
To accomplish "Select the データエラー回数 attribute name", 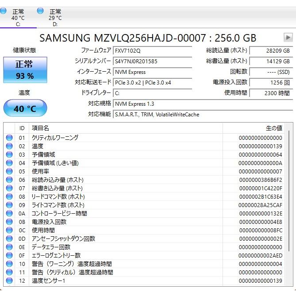I will pyautogui.click(x=51, y=247).
